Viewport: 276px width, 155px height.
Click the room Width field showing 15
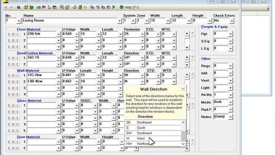point(158,21)
